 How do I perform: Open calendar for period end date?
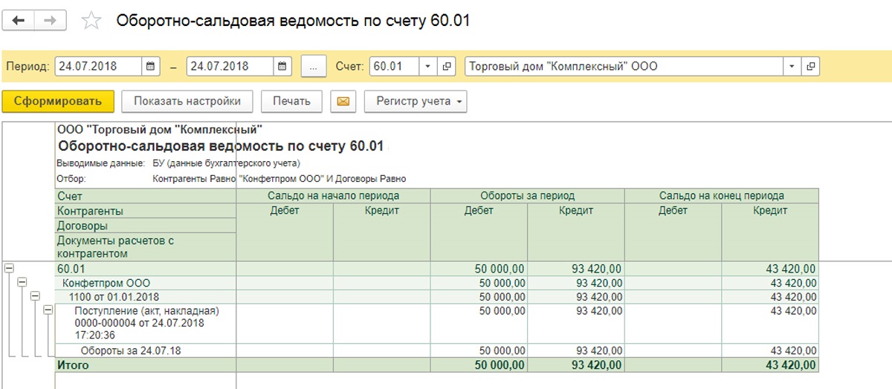[x=283, y=66]
